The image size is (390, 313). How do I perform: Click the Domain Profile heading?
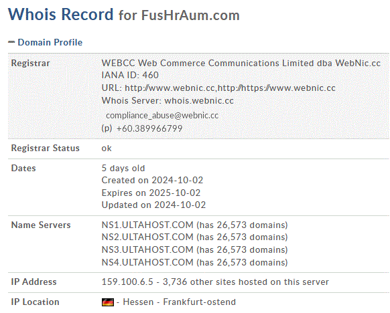click(50, 42)
